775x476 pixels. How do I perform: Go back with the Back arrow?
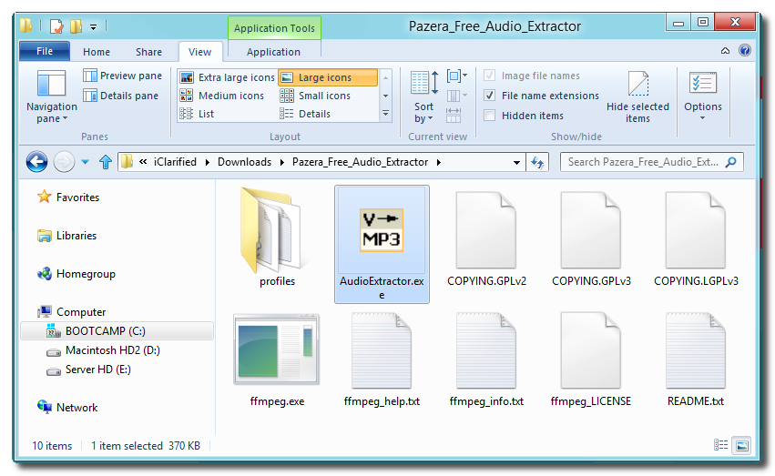(x=36, y=161)
